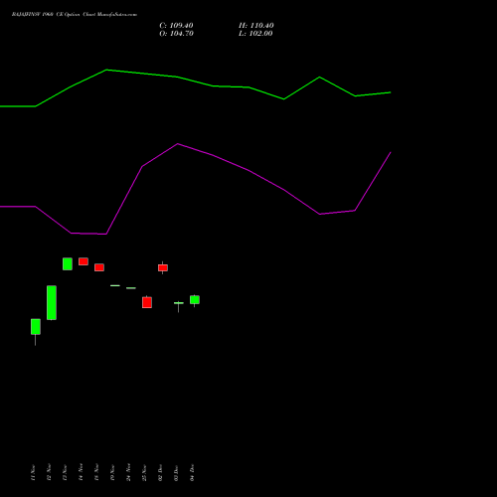Select the 03 Dec date label

(176, 472)
